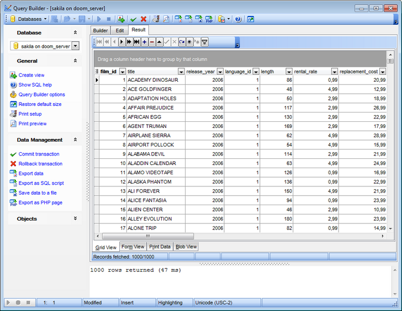Viewport: 402px width, 311px height.
Task: Open the Blob View tab
Action: (186, 246)
